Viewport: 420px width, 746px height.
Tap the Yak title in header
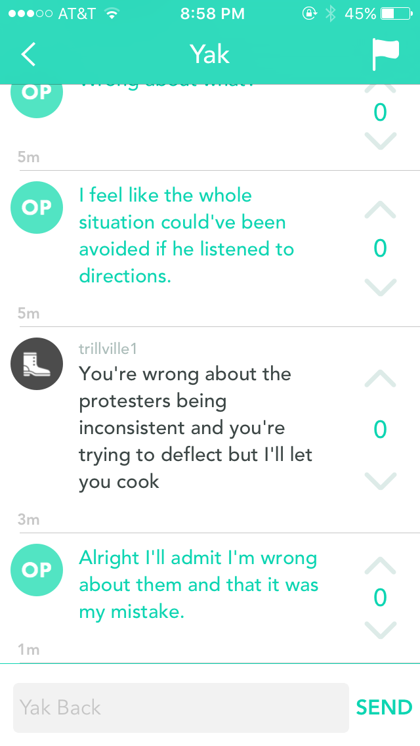(x=210, y=54)
